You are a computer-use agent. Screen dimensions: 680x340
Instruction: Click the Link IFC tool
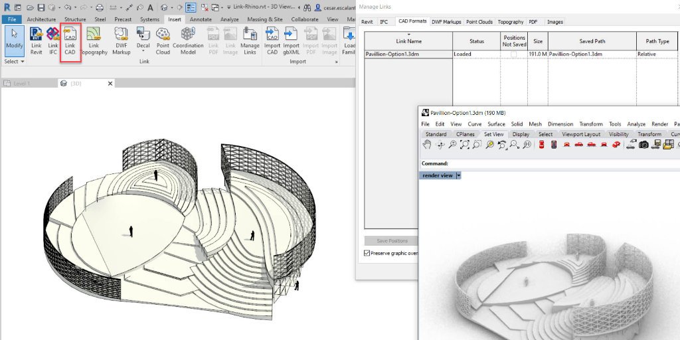click(53, 41)
